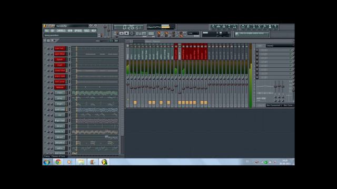Screen dimensions: 337x189
Task: Open the HELP menu
Action: 94,30
